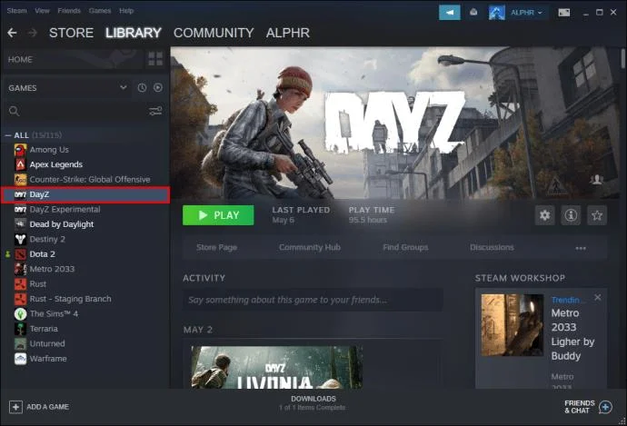627x426 pixels.
Task: Select Rust - Staging Branch entry
Action: (x=85, y=299)
